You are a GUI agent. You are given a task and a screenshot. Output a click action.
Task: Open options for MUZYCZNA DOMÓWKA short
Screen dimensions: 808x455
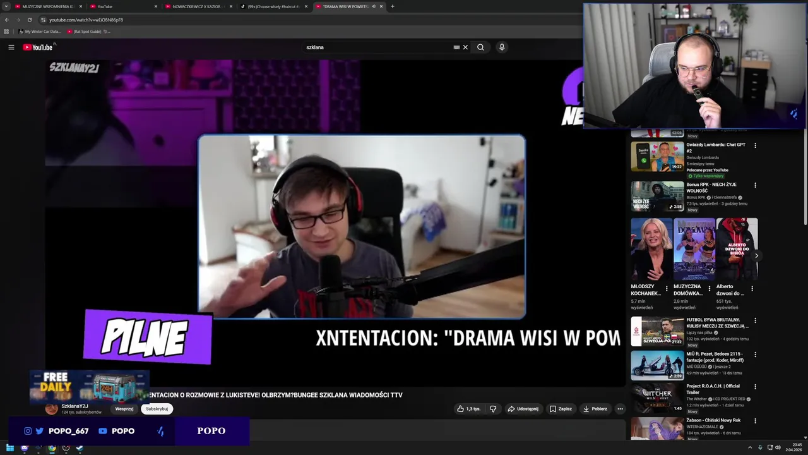pos(709,289)
